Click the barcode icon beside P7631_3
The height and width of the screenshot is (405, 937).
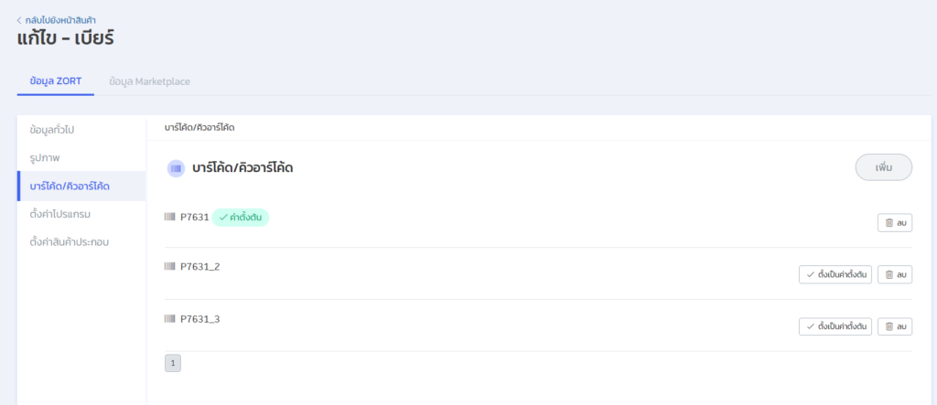tap(169, 318)
